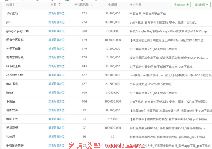Select the keyword 地图软件
The width and height of the screenshot is (212, 149).
click(12, 110)
